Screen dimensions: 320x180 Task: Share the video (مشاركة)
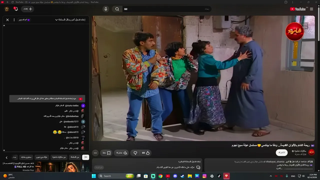pyautogui.click(x=122, y=153)
